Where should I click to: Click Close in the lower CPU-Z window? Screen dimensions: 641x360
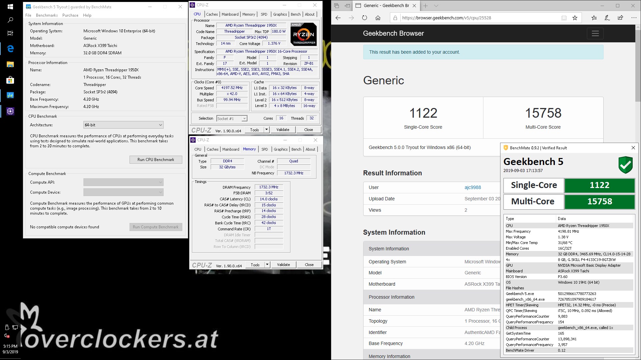pyautogui.click(x=309, y=265)
